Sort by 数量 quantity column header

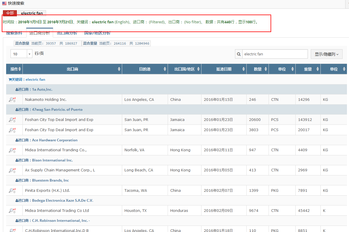pos(257,69)
